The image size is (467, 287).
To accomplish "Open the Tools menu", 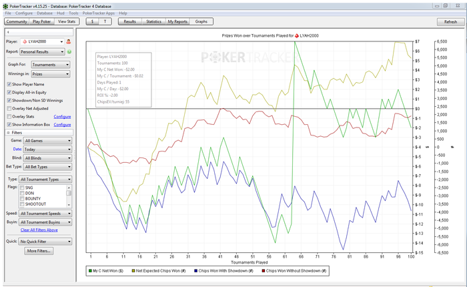I will click(73, 13).
